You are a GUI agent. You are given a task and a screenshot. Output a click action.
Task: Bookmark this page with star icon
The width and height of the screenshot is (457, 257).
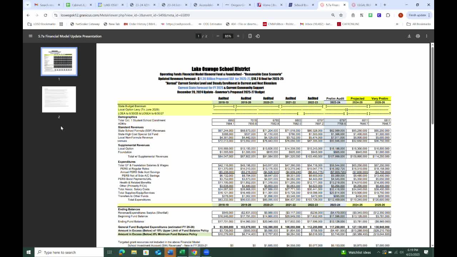pos(341,15)
